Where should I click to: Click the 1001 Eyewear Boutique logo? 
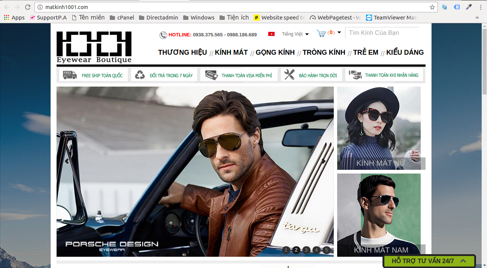tap(94, 47)
